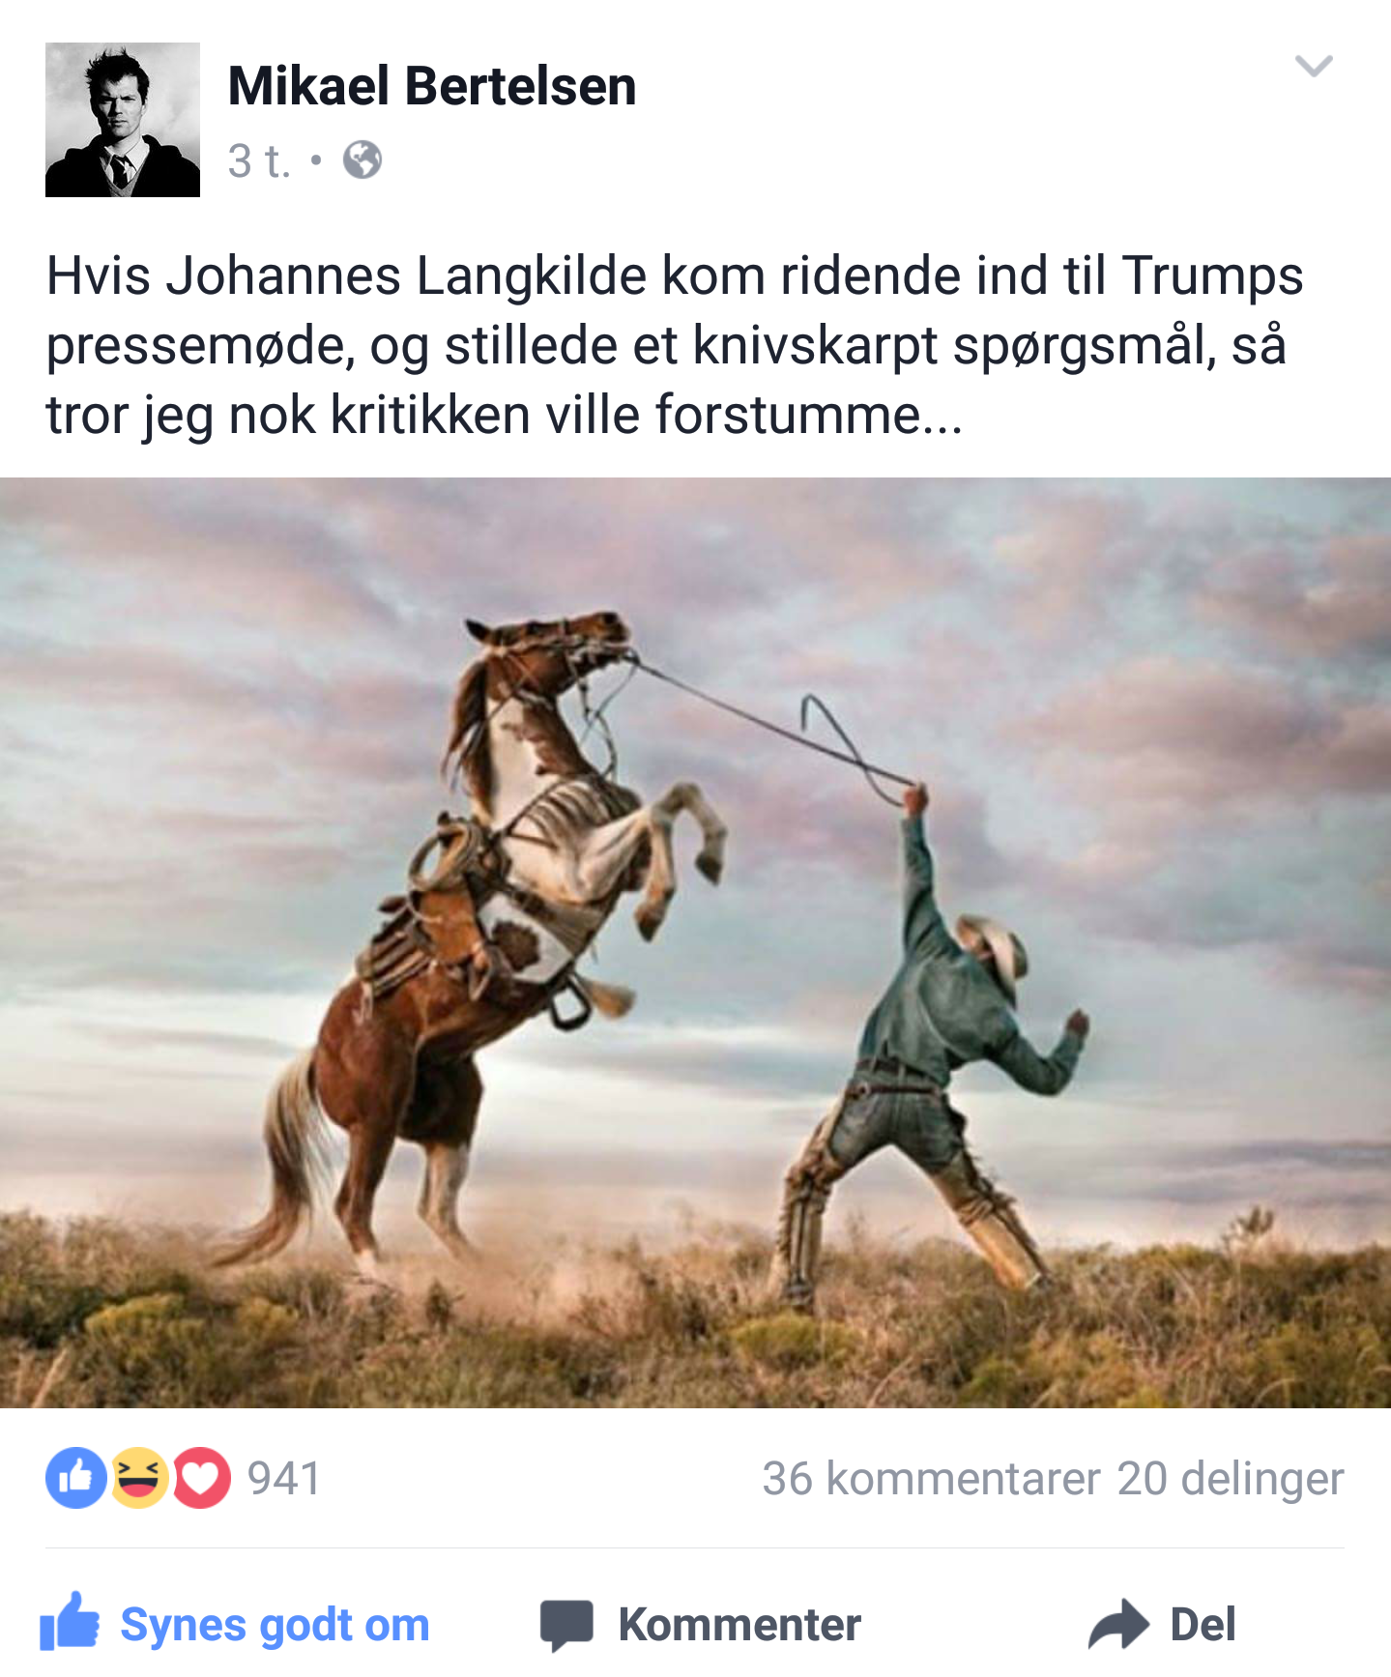The height and width of the screenshot is (1677, 1391).
Task: Click the speech bubble comment icon
Action: click(566, 1626)
